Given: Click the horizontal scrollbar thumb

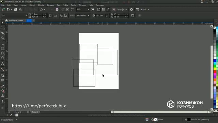Looking at the screenshot, I should coord(160,112).
